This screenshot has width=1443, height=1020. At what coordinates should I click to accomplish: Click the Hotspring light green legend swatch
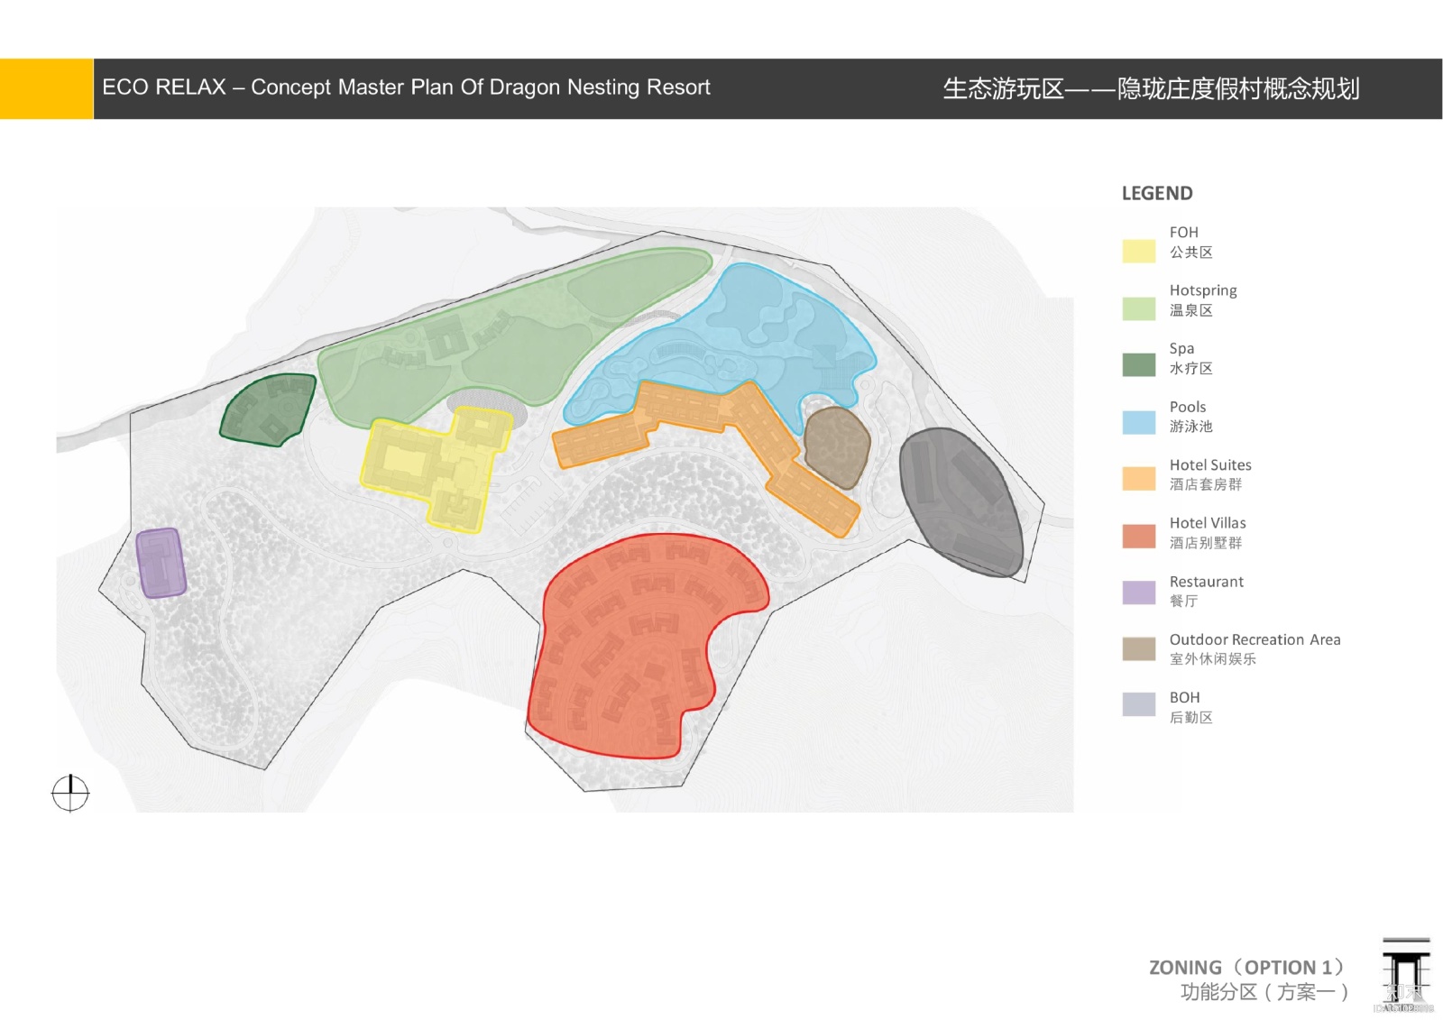1138,308
